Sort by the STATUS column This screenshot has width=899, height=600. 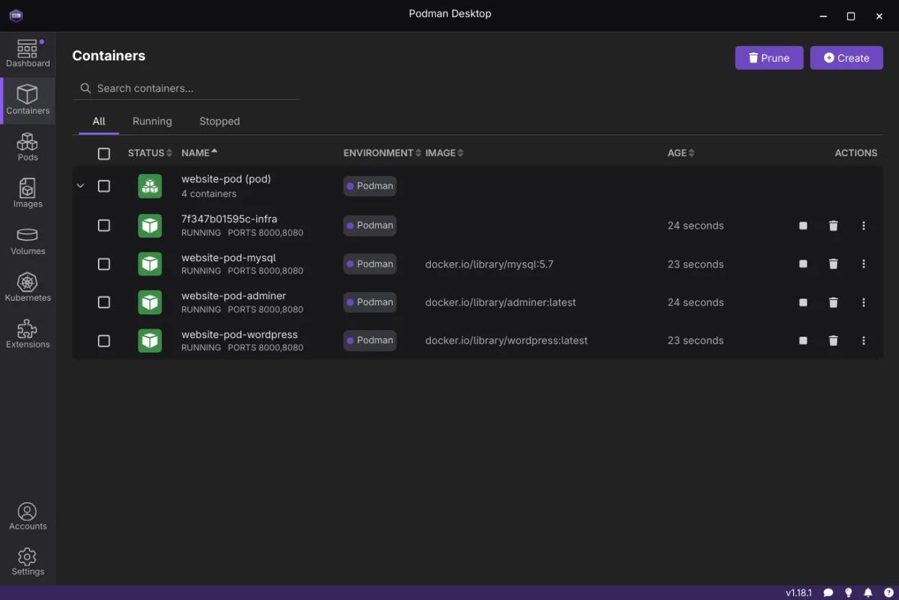click(150, 153)
